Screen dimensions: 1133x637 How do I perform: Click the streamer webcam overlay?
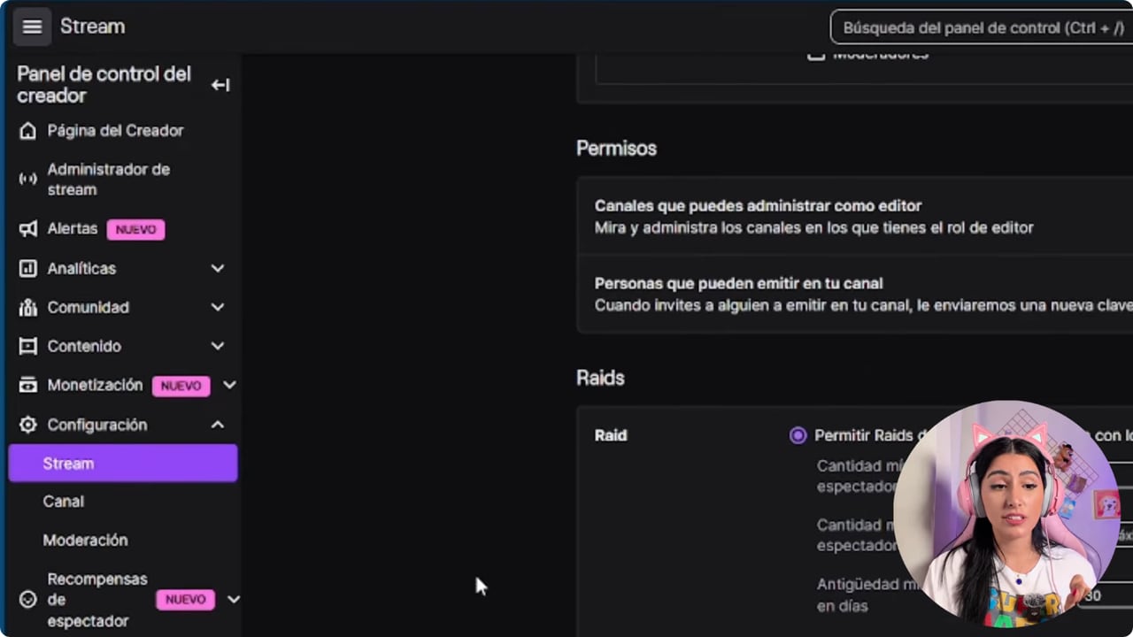pyautogui.click(x=1006, y=514)
